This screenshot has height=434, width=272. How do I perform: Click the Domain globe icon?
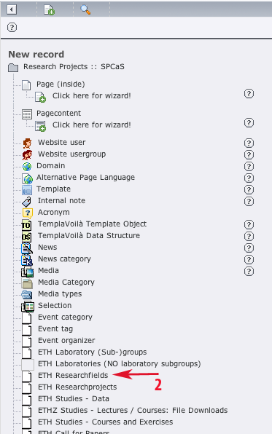[27, 167]
